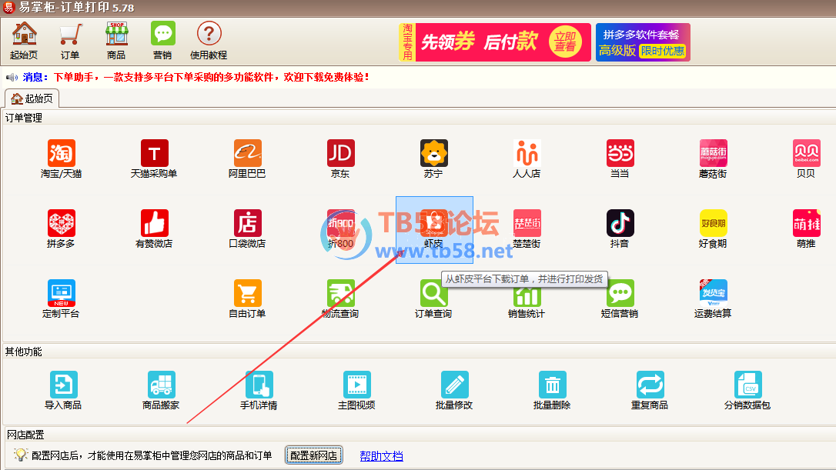836x470 pixels.
Task: Open the 口袋微店 platform
Action: (x=247, y=229)
